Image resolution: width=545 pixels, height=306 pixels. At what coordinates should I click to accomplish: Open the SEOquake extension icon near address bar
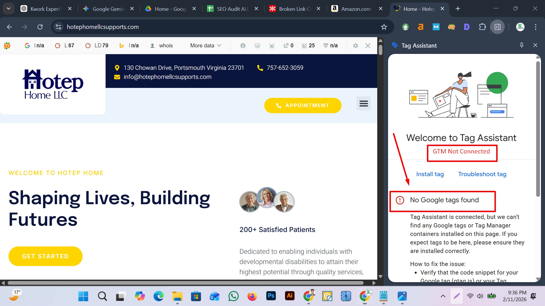pyautogui.click(x=452, y=27)
